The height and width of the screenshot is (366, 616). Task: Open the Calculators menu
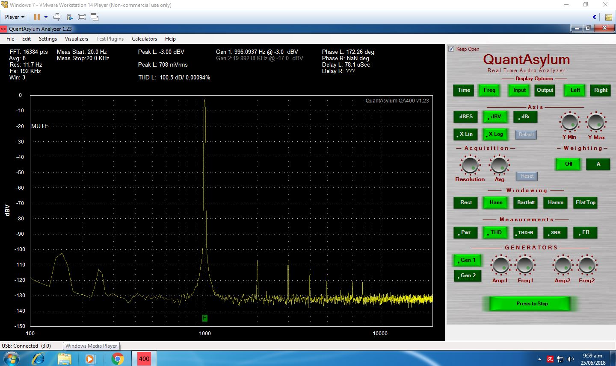point(144,39)
